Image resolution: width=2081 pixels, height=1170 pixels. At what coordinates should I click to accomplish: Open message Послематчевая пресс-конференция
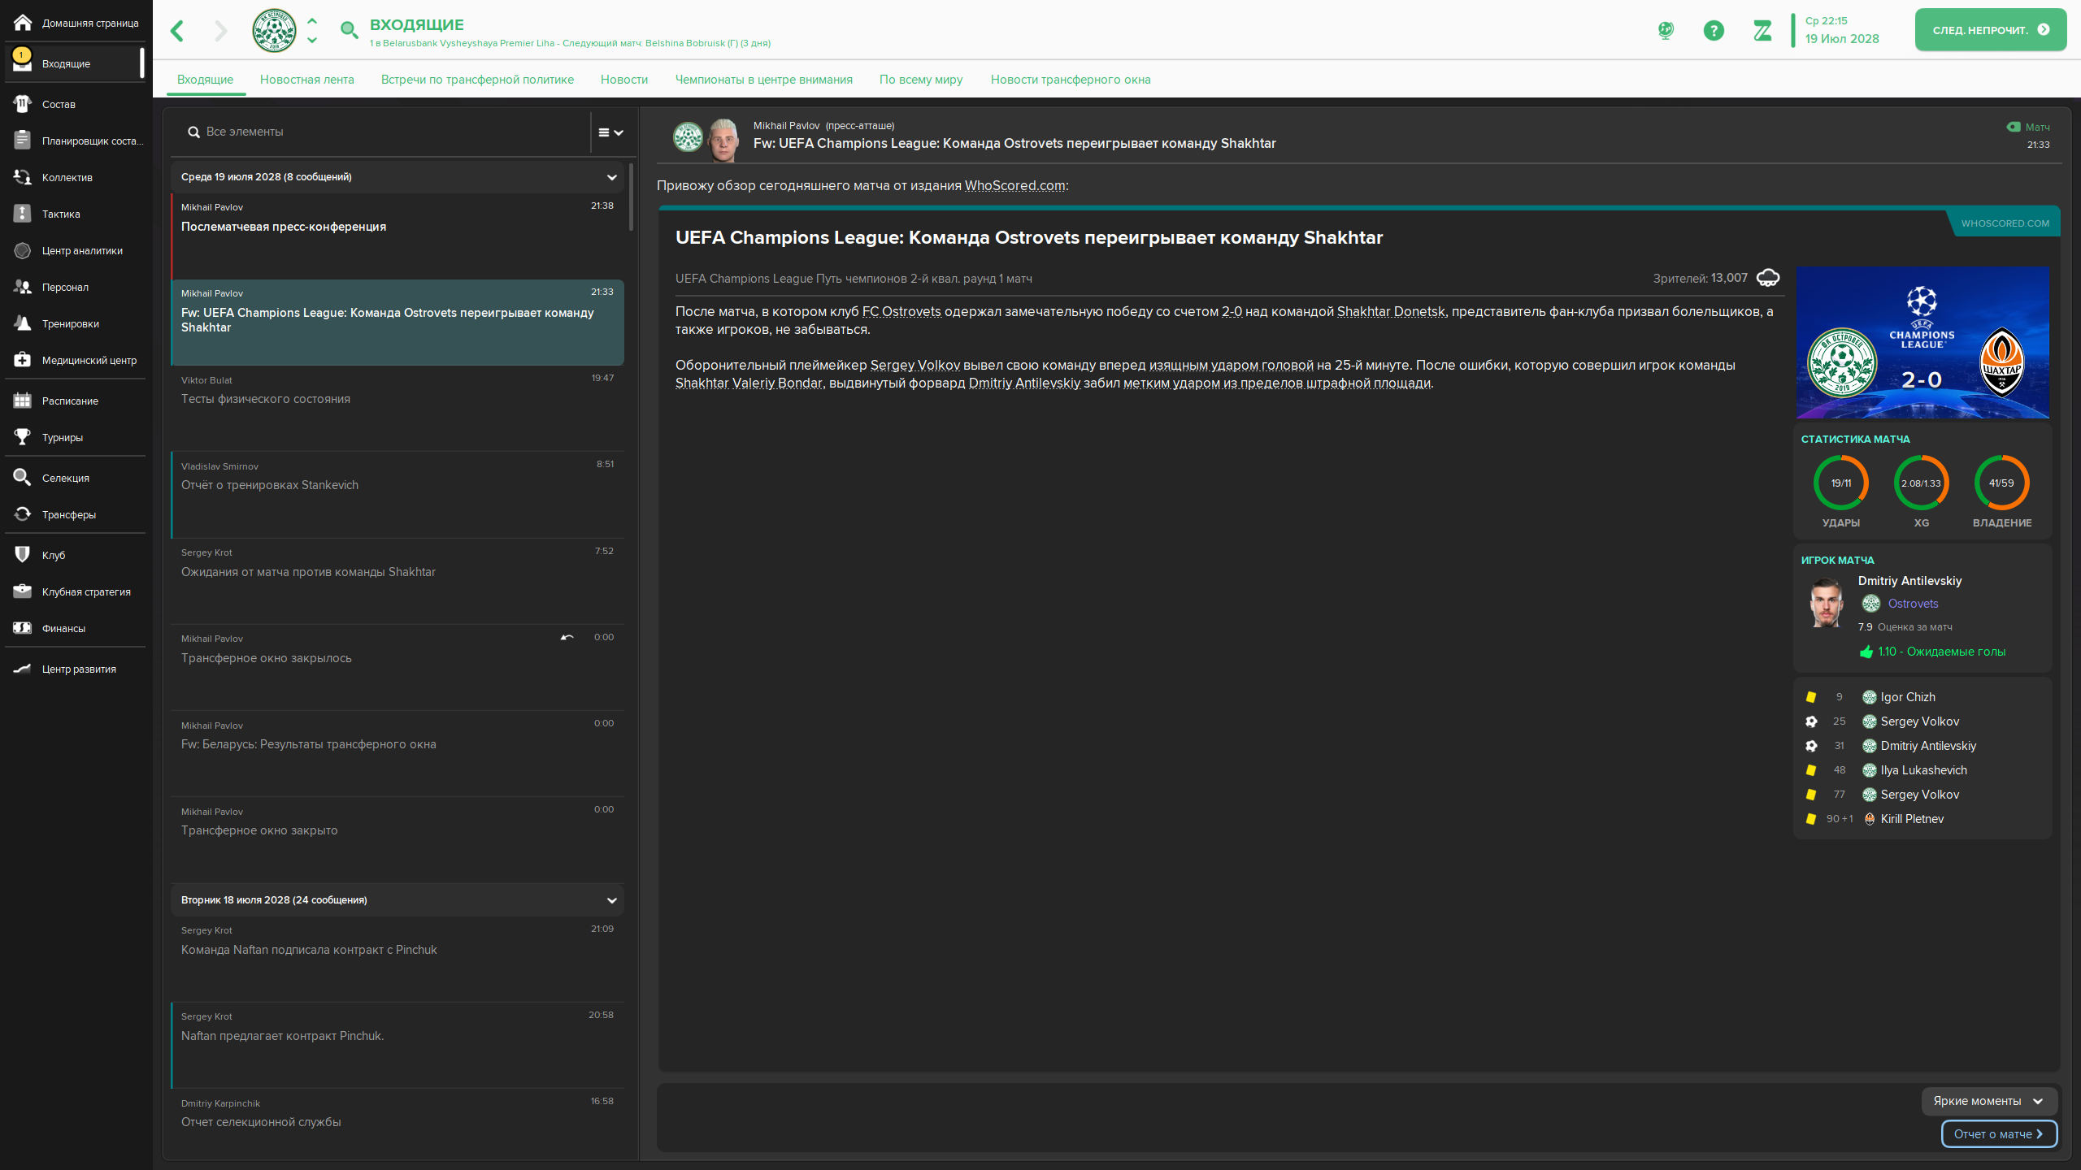(398, 236)
